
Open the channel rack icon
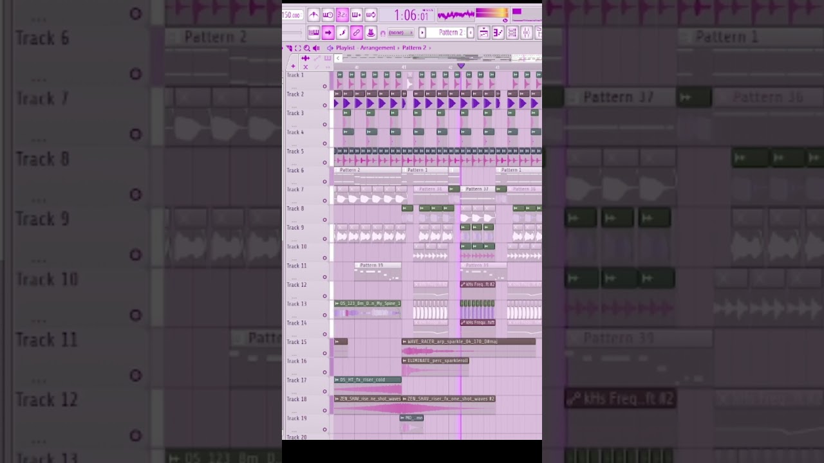(x=512, y=33)
